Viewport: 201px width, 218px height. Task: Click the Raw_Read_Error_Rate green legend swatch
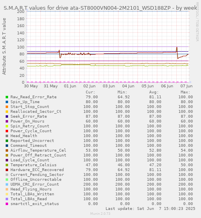[7, 97]
